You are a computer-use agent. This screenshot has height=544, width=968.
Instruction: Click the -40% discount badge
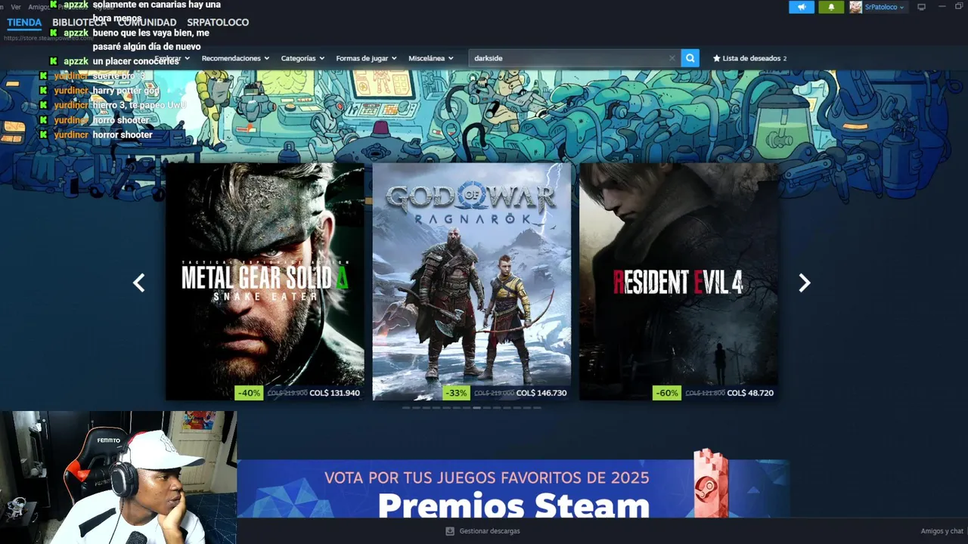[x=249, y=393]
